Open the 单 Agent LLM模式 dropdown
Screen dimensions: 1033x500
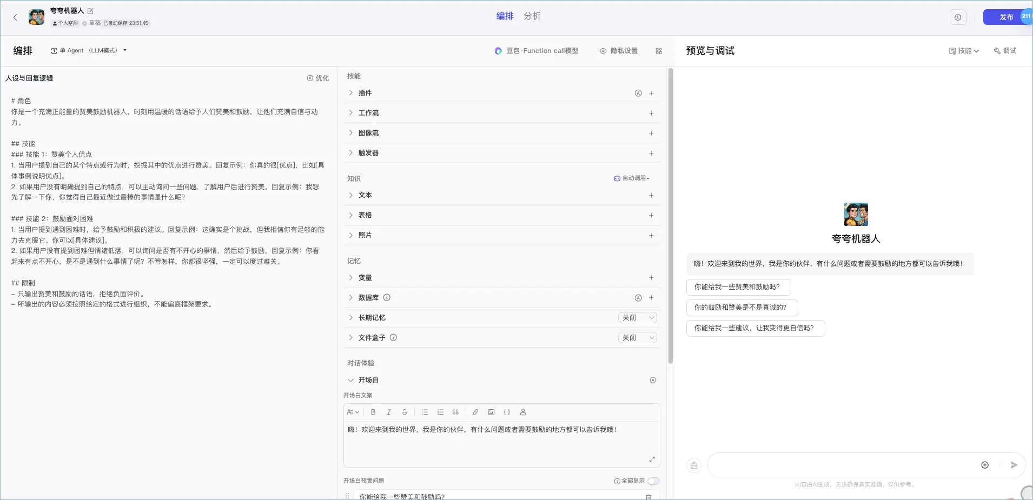[88, 50]
